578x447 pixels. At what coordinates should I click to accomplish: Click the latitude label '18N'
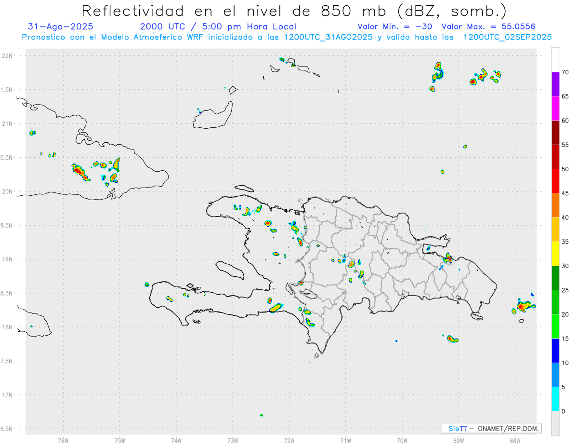[x=8, y=327]
